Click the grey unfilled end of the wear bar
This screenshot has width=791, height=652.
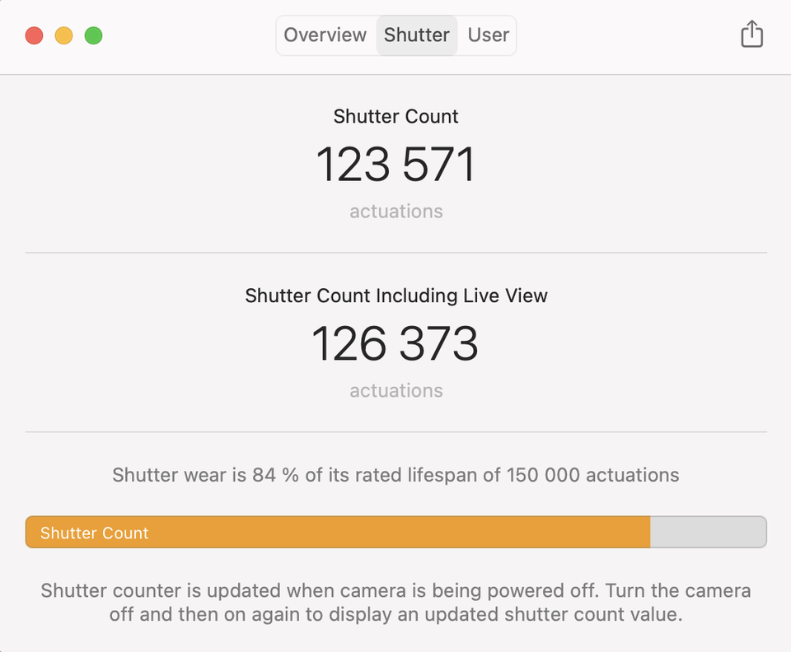(x=709, y=533)
